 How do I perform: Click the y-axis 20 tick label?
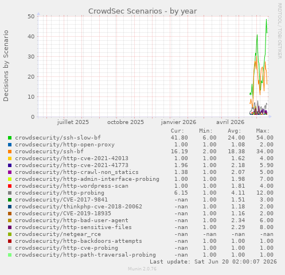tap(31, 77)
